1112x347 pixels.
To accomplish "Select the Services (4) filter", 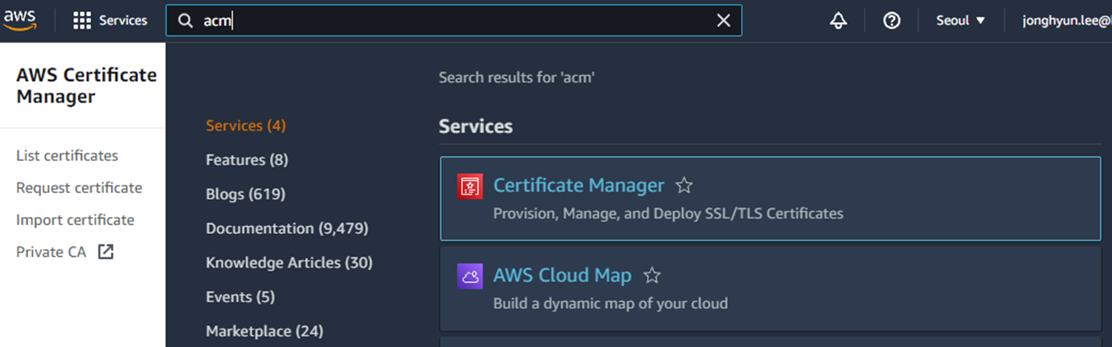I will tap(246, 125).
